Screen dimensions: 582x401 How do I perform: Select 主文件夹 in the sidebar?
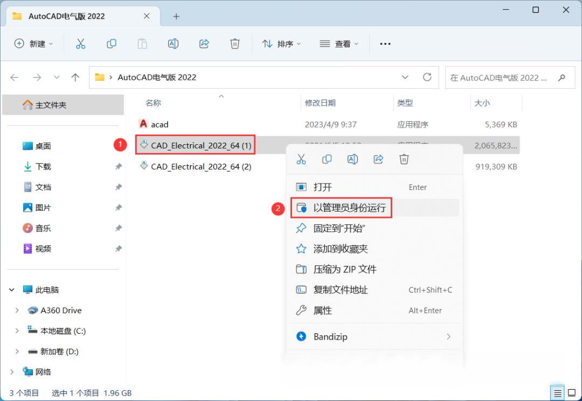pyautogui.click(x=63, y=105)
